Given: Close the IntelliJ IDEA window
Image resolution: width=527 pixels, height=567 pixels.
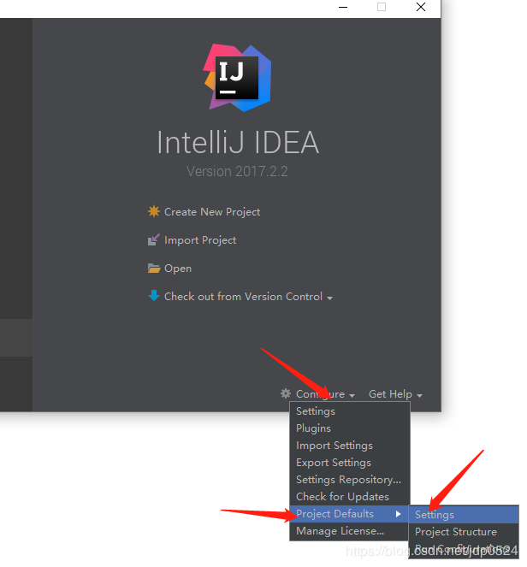Looking at the screenshot, I should [421, 7].
